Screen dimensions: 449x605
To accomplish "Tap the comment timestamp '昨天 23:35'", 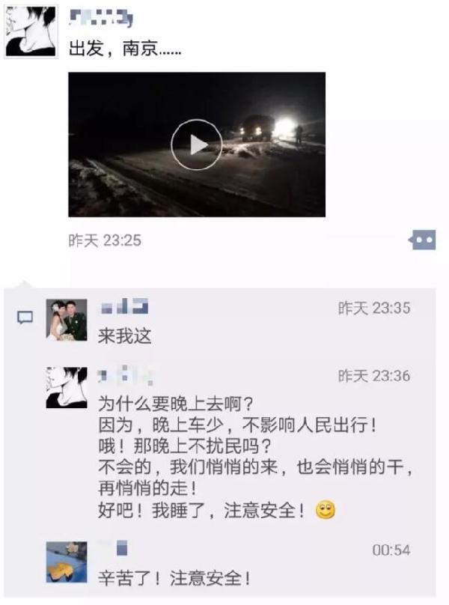I will pos(374,308).
